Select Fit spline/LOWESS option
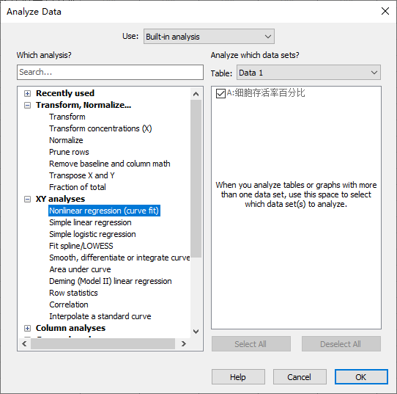This screenshot has height=394, width=397. pyautogui.click(x=81, y=246)
